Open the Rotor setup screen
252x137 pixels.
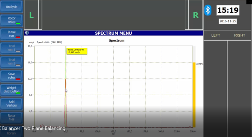[11, 20]
